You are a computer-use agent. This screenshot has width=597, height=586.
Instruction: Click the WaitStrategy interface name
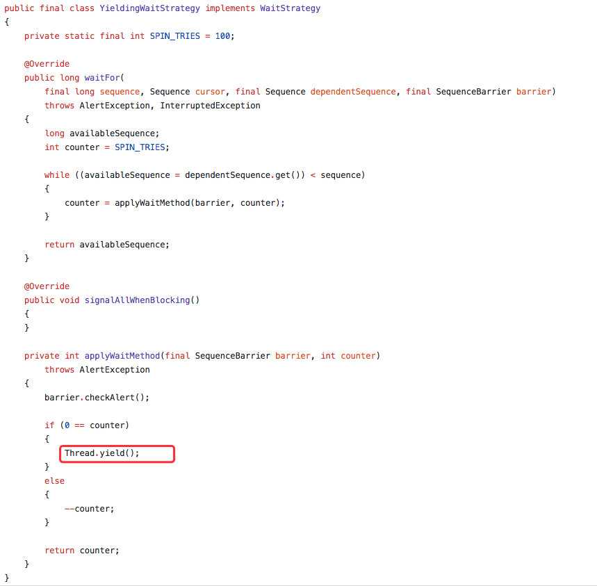290,8
